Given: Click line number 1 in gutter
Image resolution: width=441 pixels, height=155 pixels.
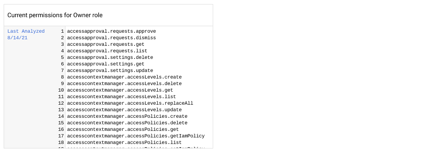Looking at the screenshot, I should (63, 31).
